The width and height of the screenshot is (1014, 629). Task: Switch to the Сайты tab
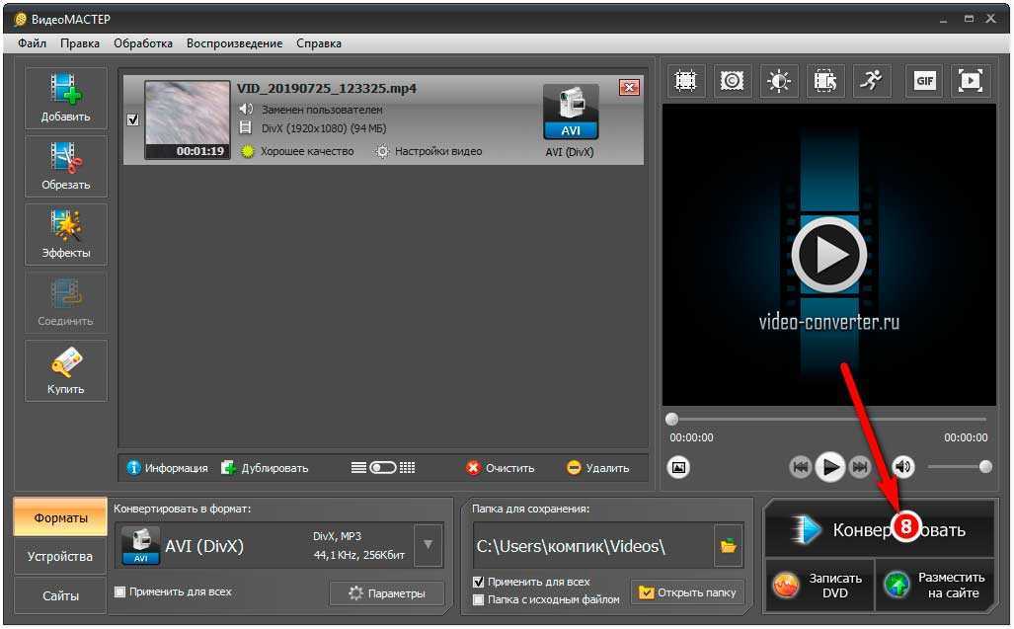coord(60,595)
